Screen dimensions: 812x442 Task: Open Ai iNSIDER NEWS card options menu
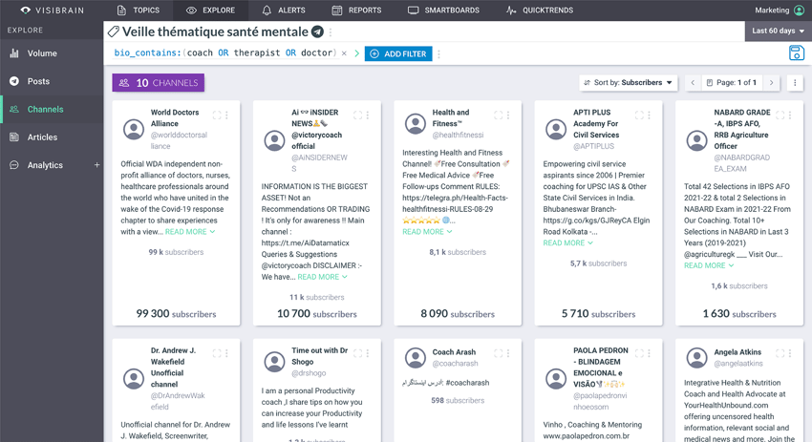click(x=367, y=116)
